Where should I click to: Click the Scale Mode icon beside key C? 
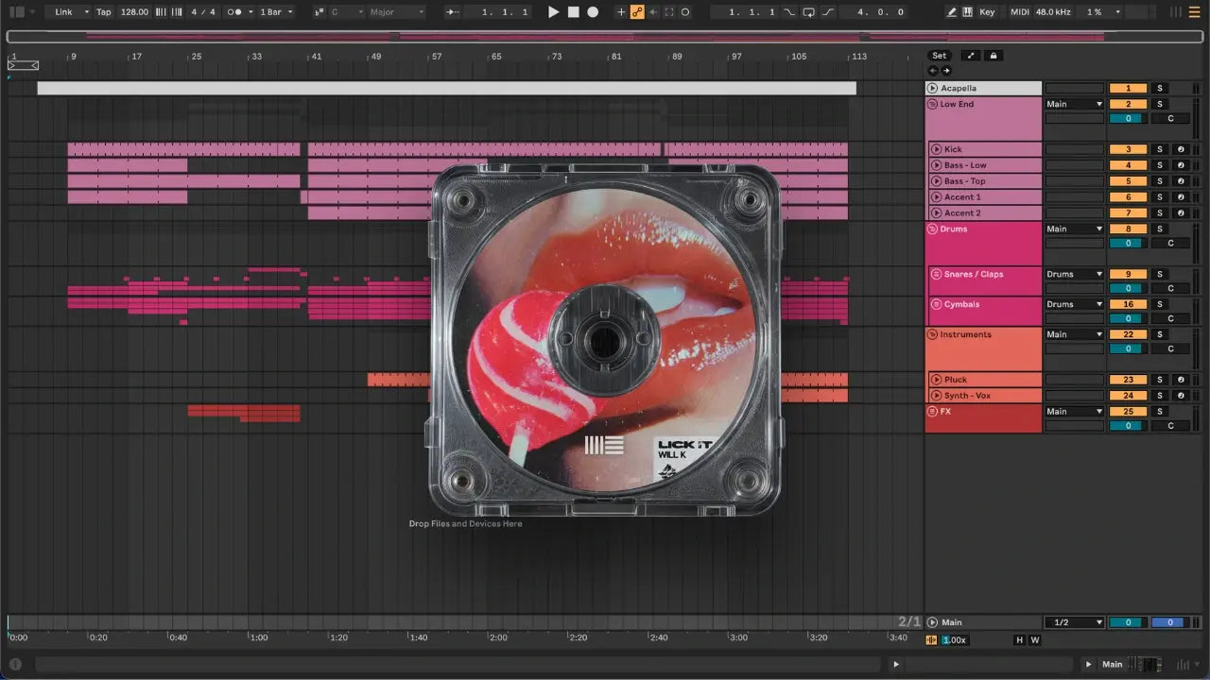point(320,12)
